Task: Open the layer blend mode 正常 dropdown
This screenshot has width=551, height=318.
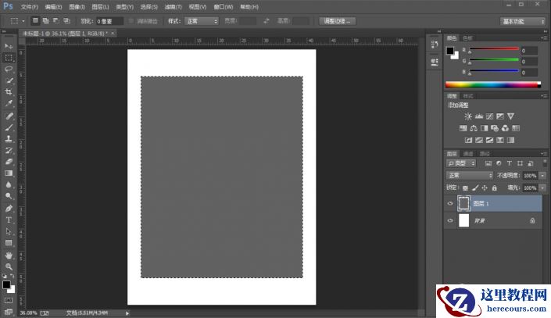Action: click(x=470, y=175)
